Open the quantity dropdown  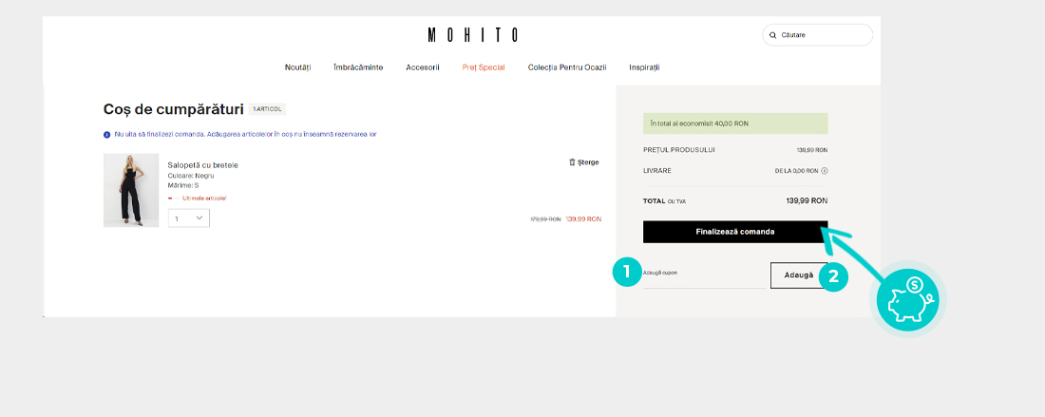tap(189, 218)
